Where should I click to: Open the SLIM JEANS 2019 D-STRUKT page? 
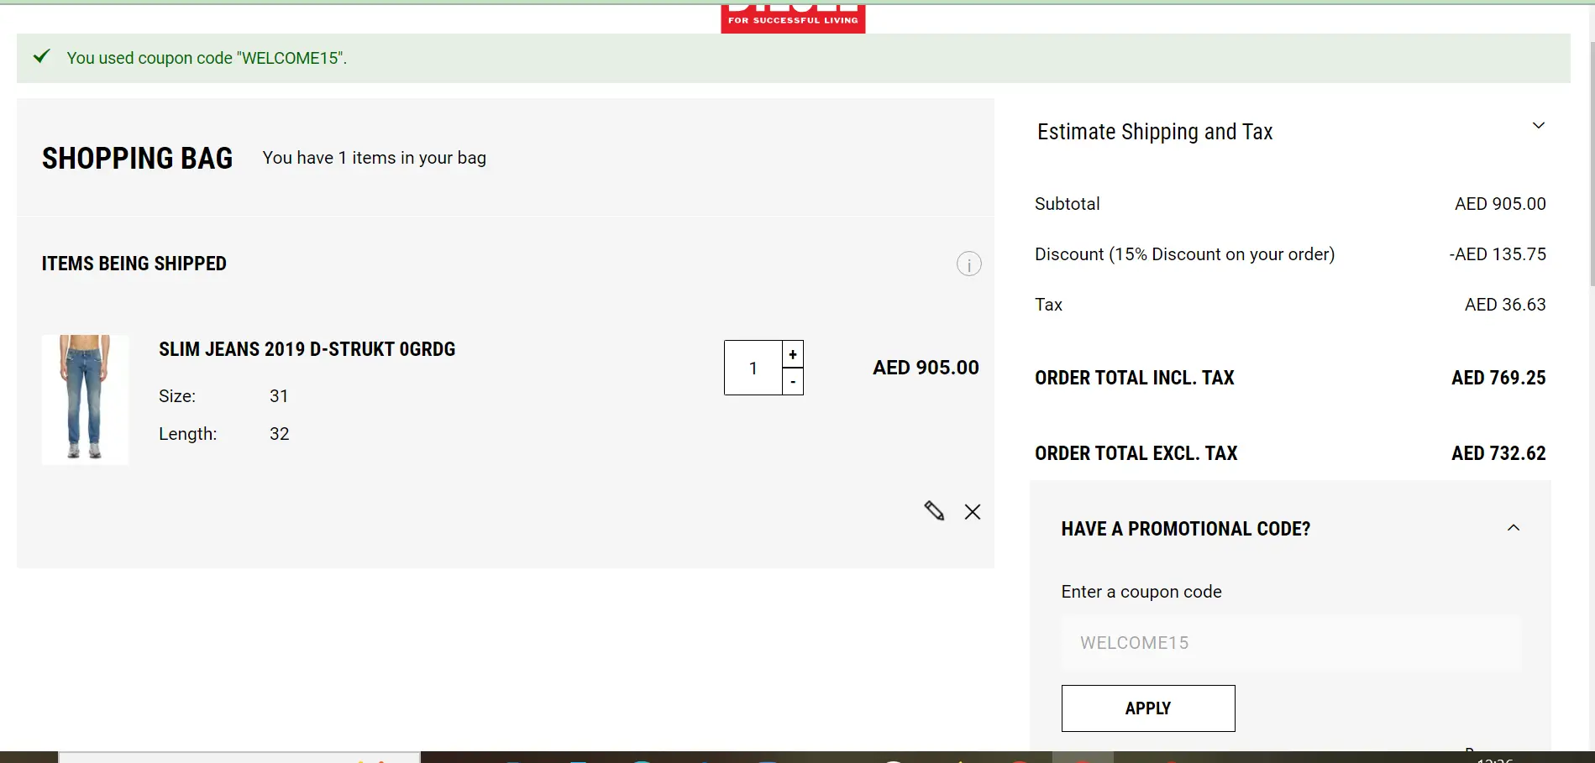tap(307, 349)
